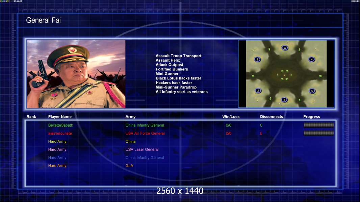Click the General Fai portrait image
The width and height of the screenshot is (360, 202).
point(76,74)
